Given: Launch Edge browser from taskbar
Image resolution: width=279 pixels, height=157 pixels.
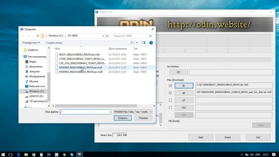Looking at the screenshot, I should [x=18, y=154].
